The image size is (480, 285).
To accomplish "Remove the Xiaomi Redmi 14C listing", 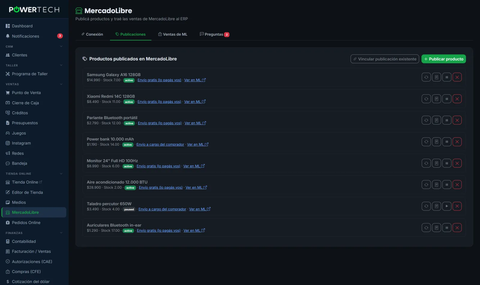I will [457, 99].
